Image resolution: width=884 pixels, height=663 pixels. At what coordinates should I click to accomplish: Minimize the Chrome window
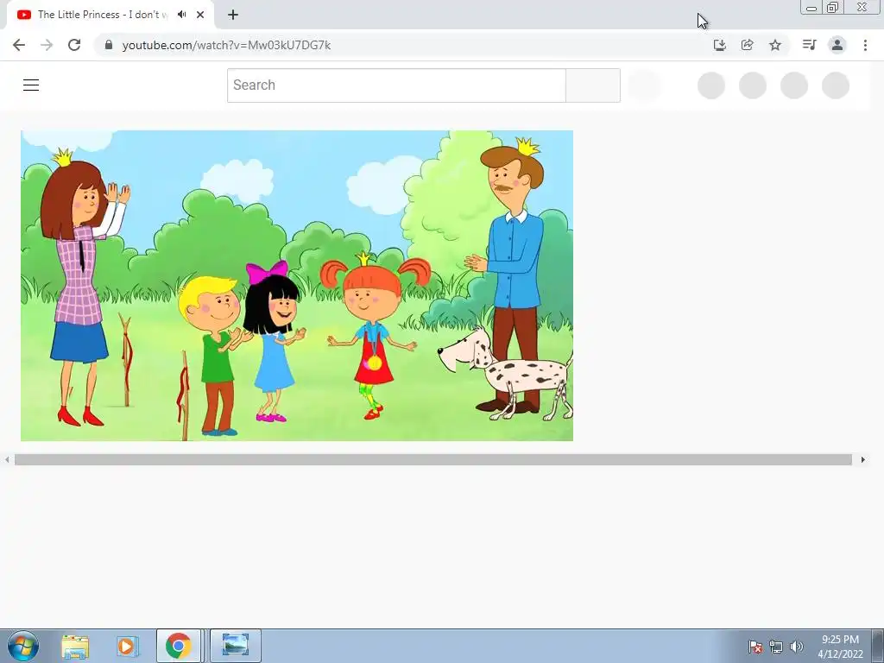coord(811,8)
